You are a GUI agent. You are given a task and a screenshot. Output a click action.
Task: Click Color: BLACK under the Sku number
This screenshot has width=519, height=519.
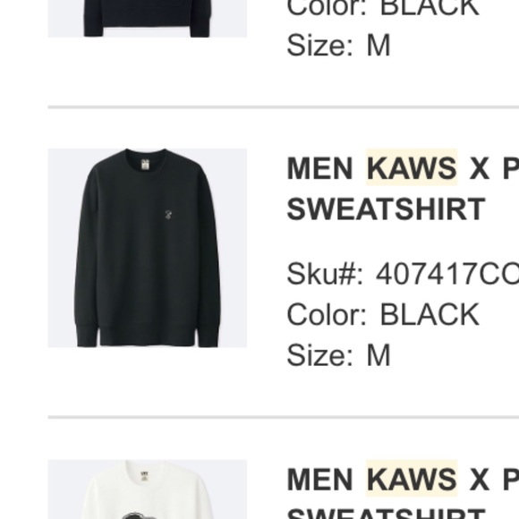click(x=383, y=314)
